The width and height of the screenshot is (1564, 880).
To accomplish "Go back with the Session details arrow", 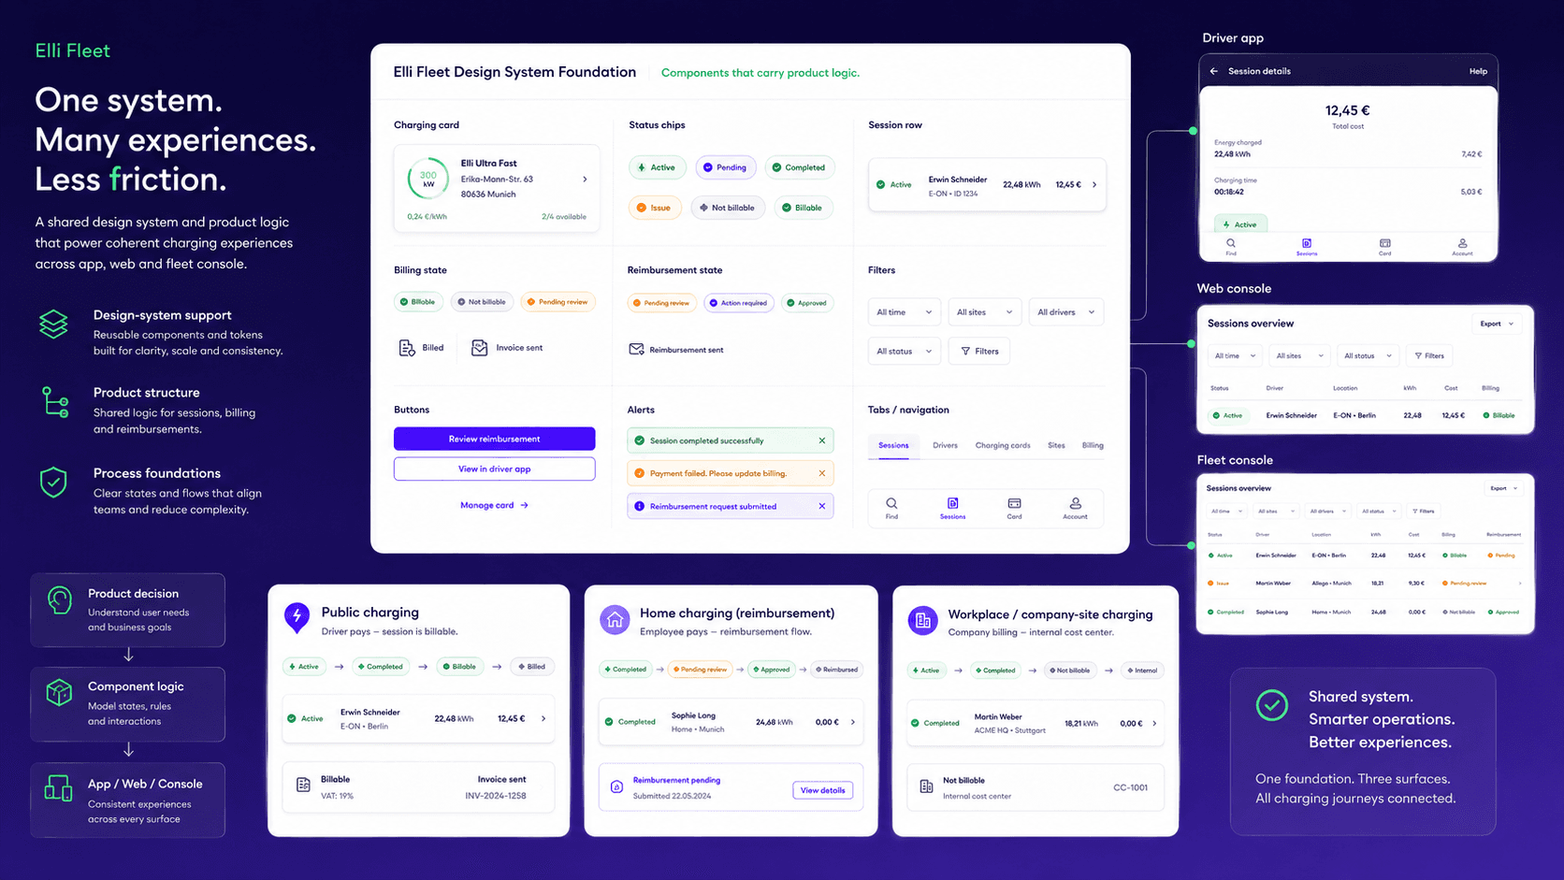I will (x=1214, y=71).
